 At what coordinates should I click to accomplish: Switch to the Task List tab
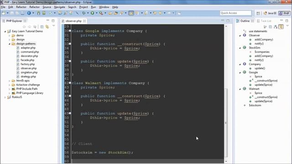264,21
